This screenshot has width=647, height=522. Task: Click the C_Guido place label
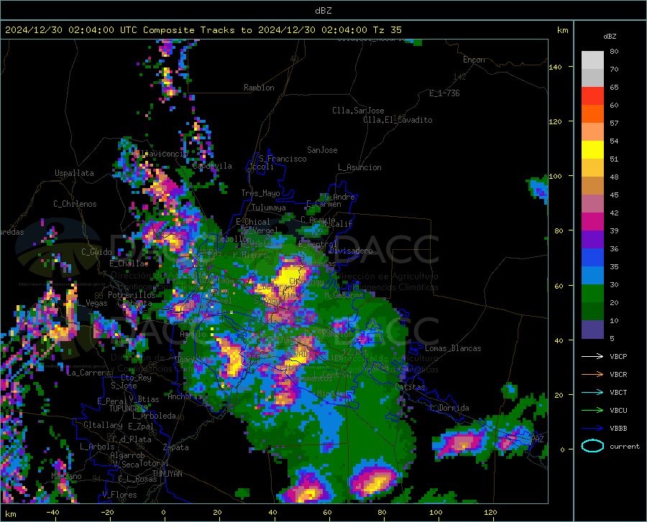[96, 252]
